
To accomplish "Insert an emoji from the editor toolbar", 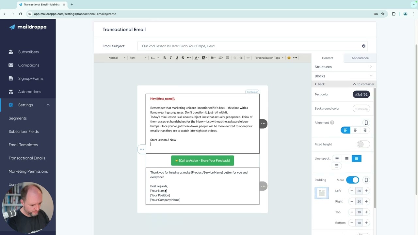I will 289,58.
